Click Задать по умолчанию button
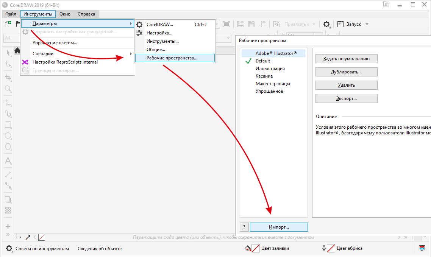The image size is (431, 257). click(346, 59)
